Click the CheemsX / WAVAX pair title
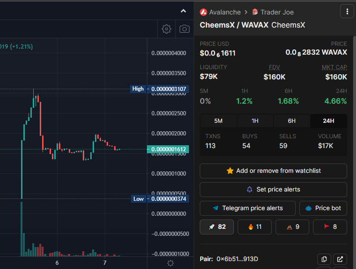356x269 pixels. click(234, 25)
